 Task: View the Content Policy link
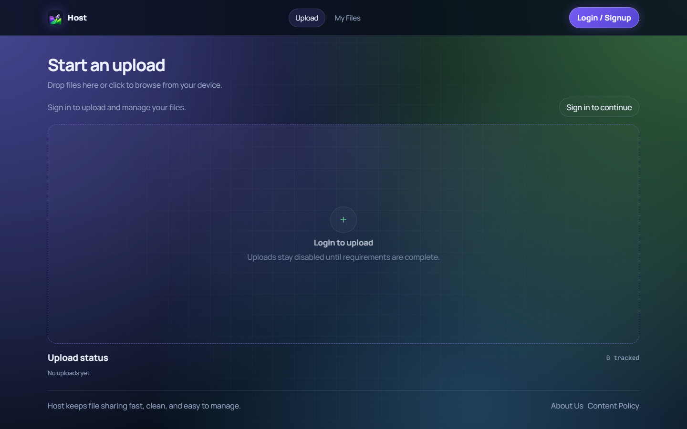(613, 406)
